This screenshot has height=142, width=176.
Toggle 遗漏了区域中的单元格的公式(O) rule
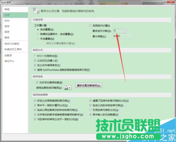point(90,101)
